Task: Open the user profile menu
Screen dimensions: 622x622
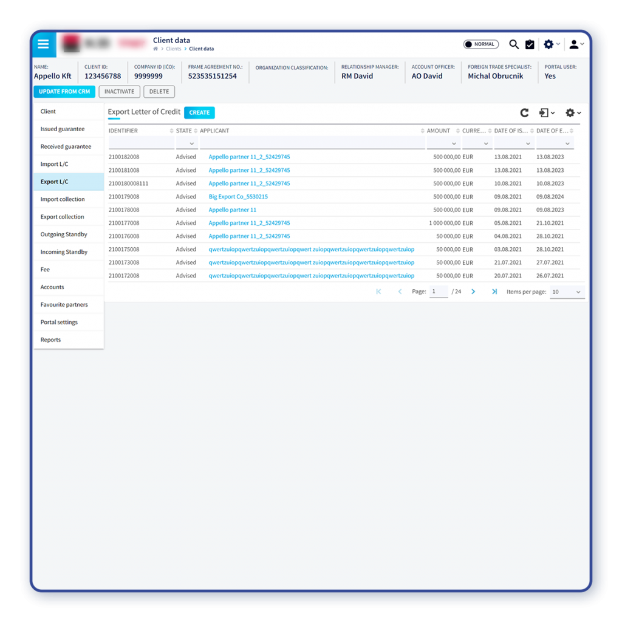Action: click(x=575, y=44)
